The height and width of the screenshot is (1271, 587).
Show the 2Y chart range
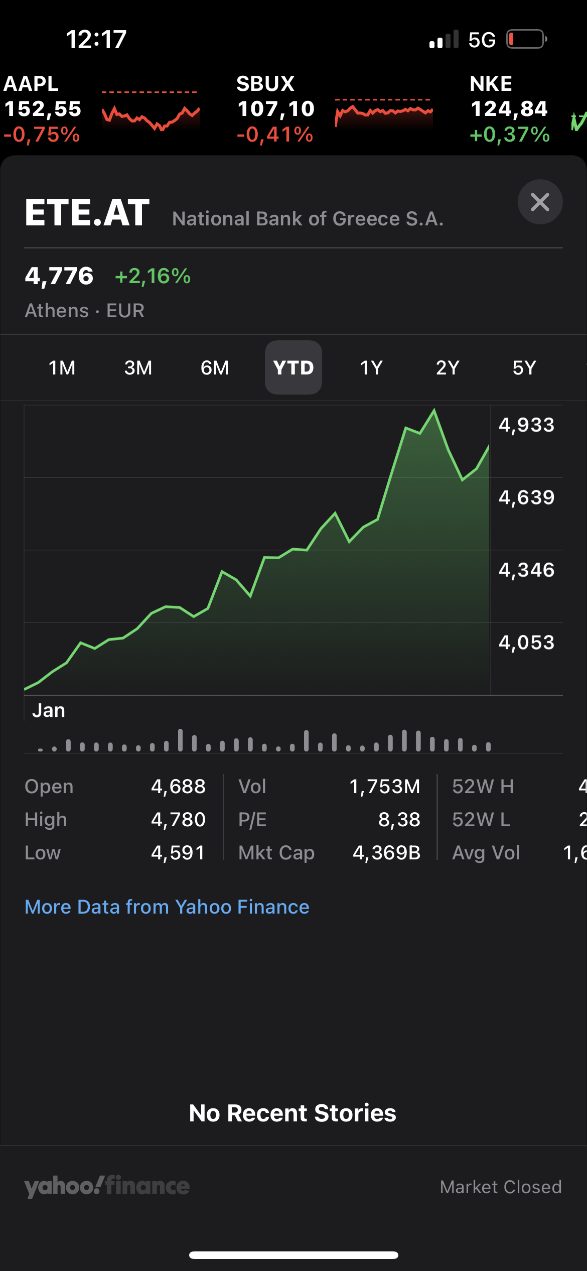pos(448,368)
